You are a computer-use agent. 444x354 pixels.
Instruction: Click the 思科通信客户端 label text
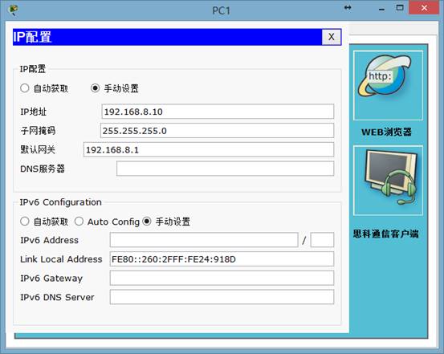385,234
